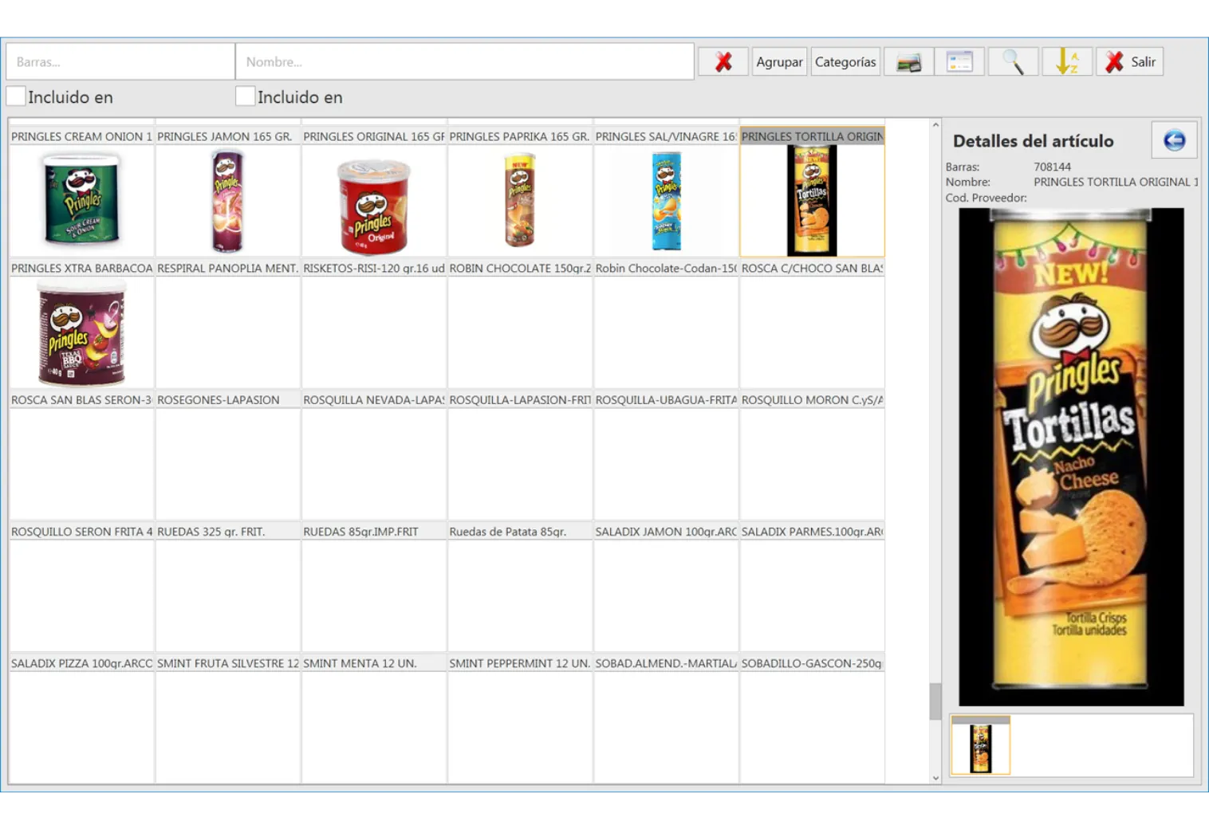Click the picture gallery toolbar icon
Viewport: 1209px width, 829px height.
[x=908, y=62]
